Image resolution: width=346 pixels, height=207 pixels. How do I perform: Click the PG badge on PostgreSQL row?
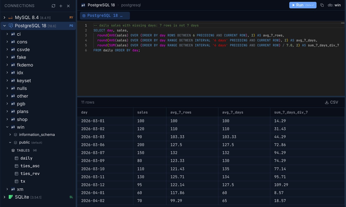coord(71,26)
